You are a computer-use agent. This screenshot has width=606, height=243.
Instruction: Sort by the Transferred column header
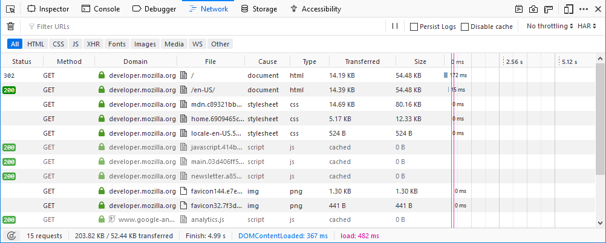(x=362, y=62)
